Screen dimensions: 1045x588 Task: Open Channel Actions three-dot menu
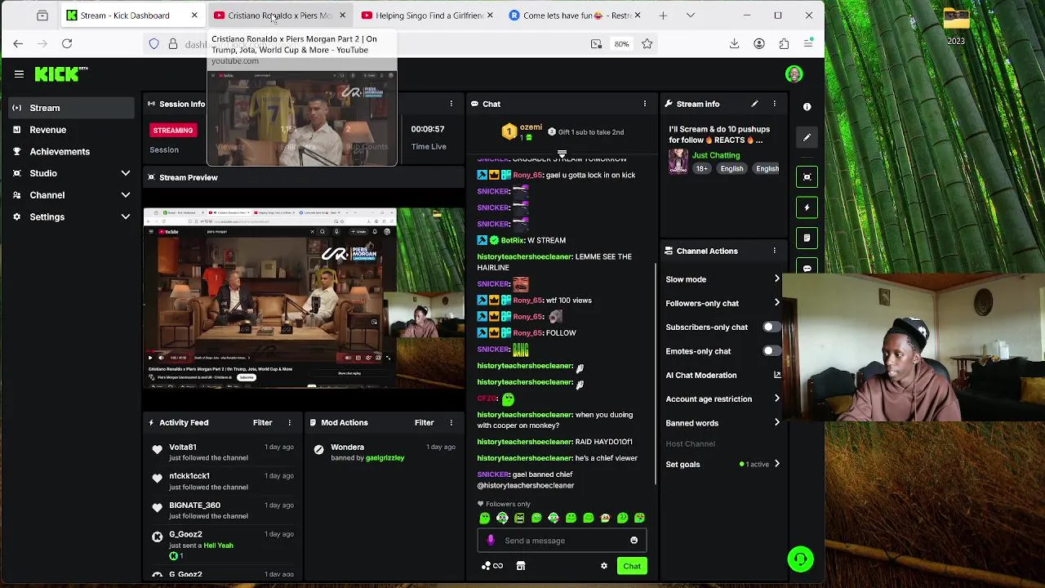tap(775, 251)
